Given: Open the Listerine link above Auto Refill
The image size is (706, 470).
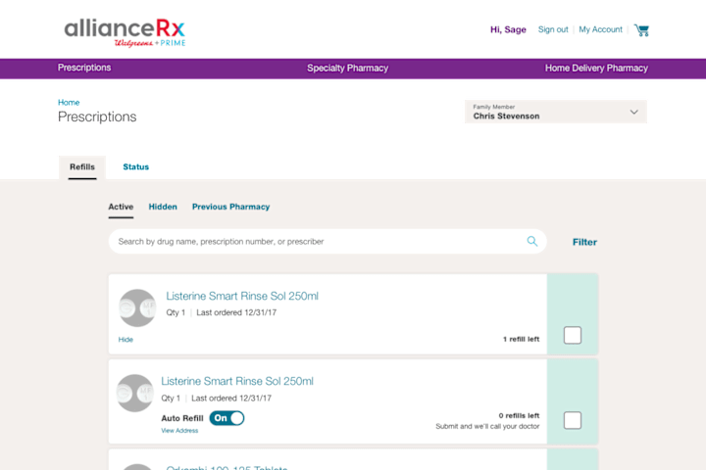Looking at the screenshot, I should [237, 381].
